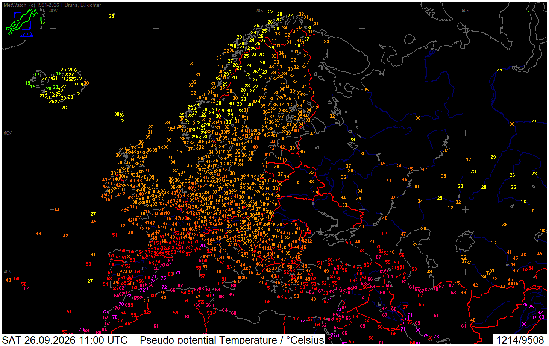The width and height of the screenshot is (549, 346).
Task: Select the orange station value 44 in the Atlantic
Action: 57,209
